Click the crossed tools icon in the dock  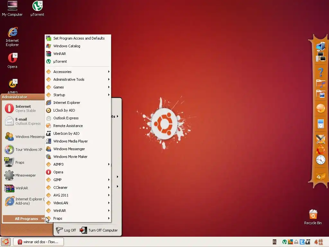321,139
